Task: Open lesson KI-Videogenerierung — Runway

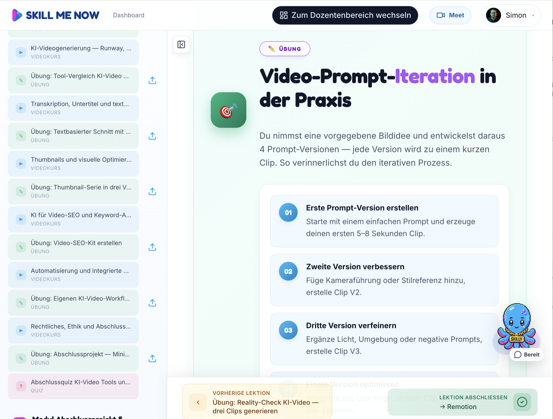Action: pyautogui.click(x=73, y=52)
